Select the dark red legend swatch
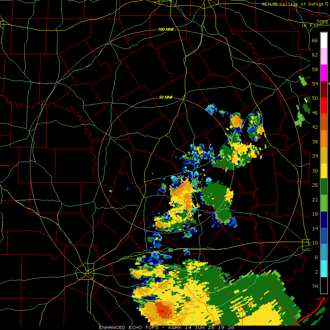330x330 pixels. [324, 89]
